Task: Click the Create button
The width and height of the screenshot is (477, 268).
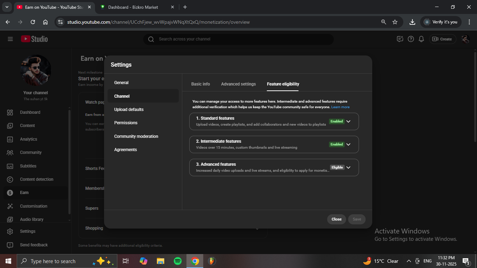Action: tap(442, 39)
